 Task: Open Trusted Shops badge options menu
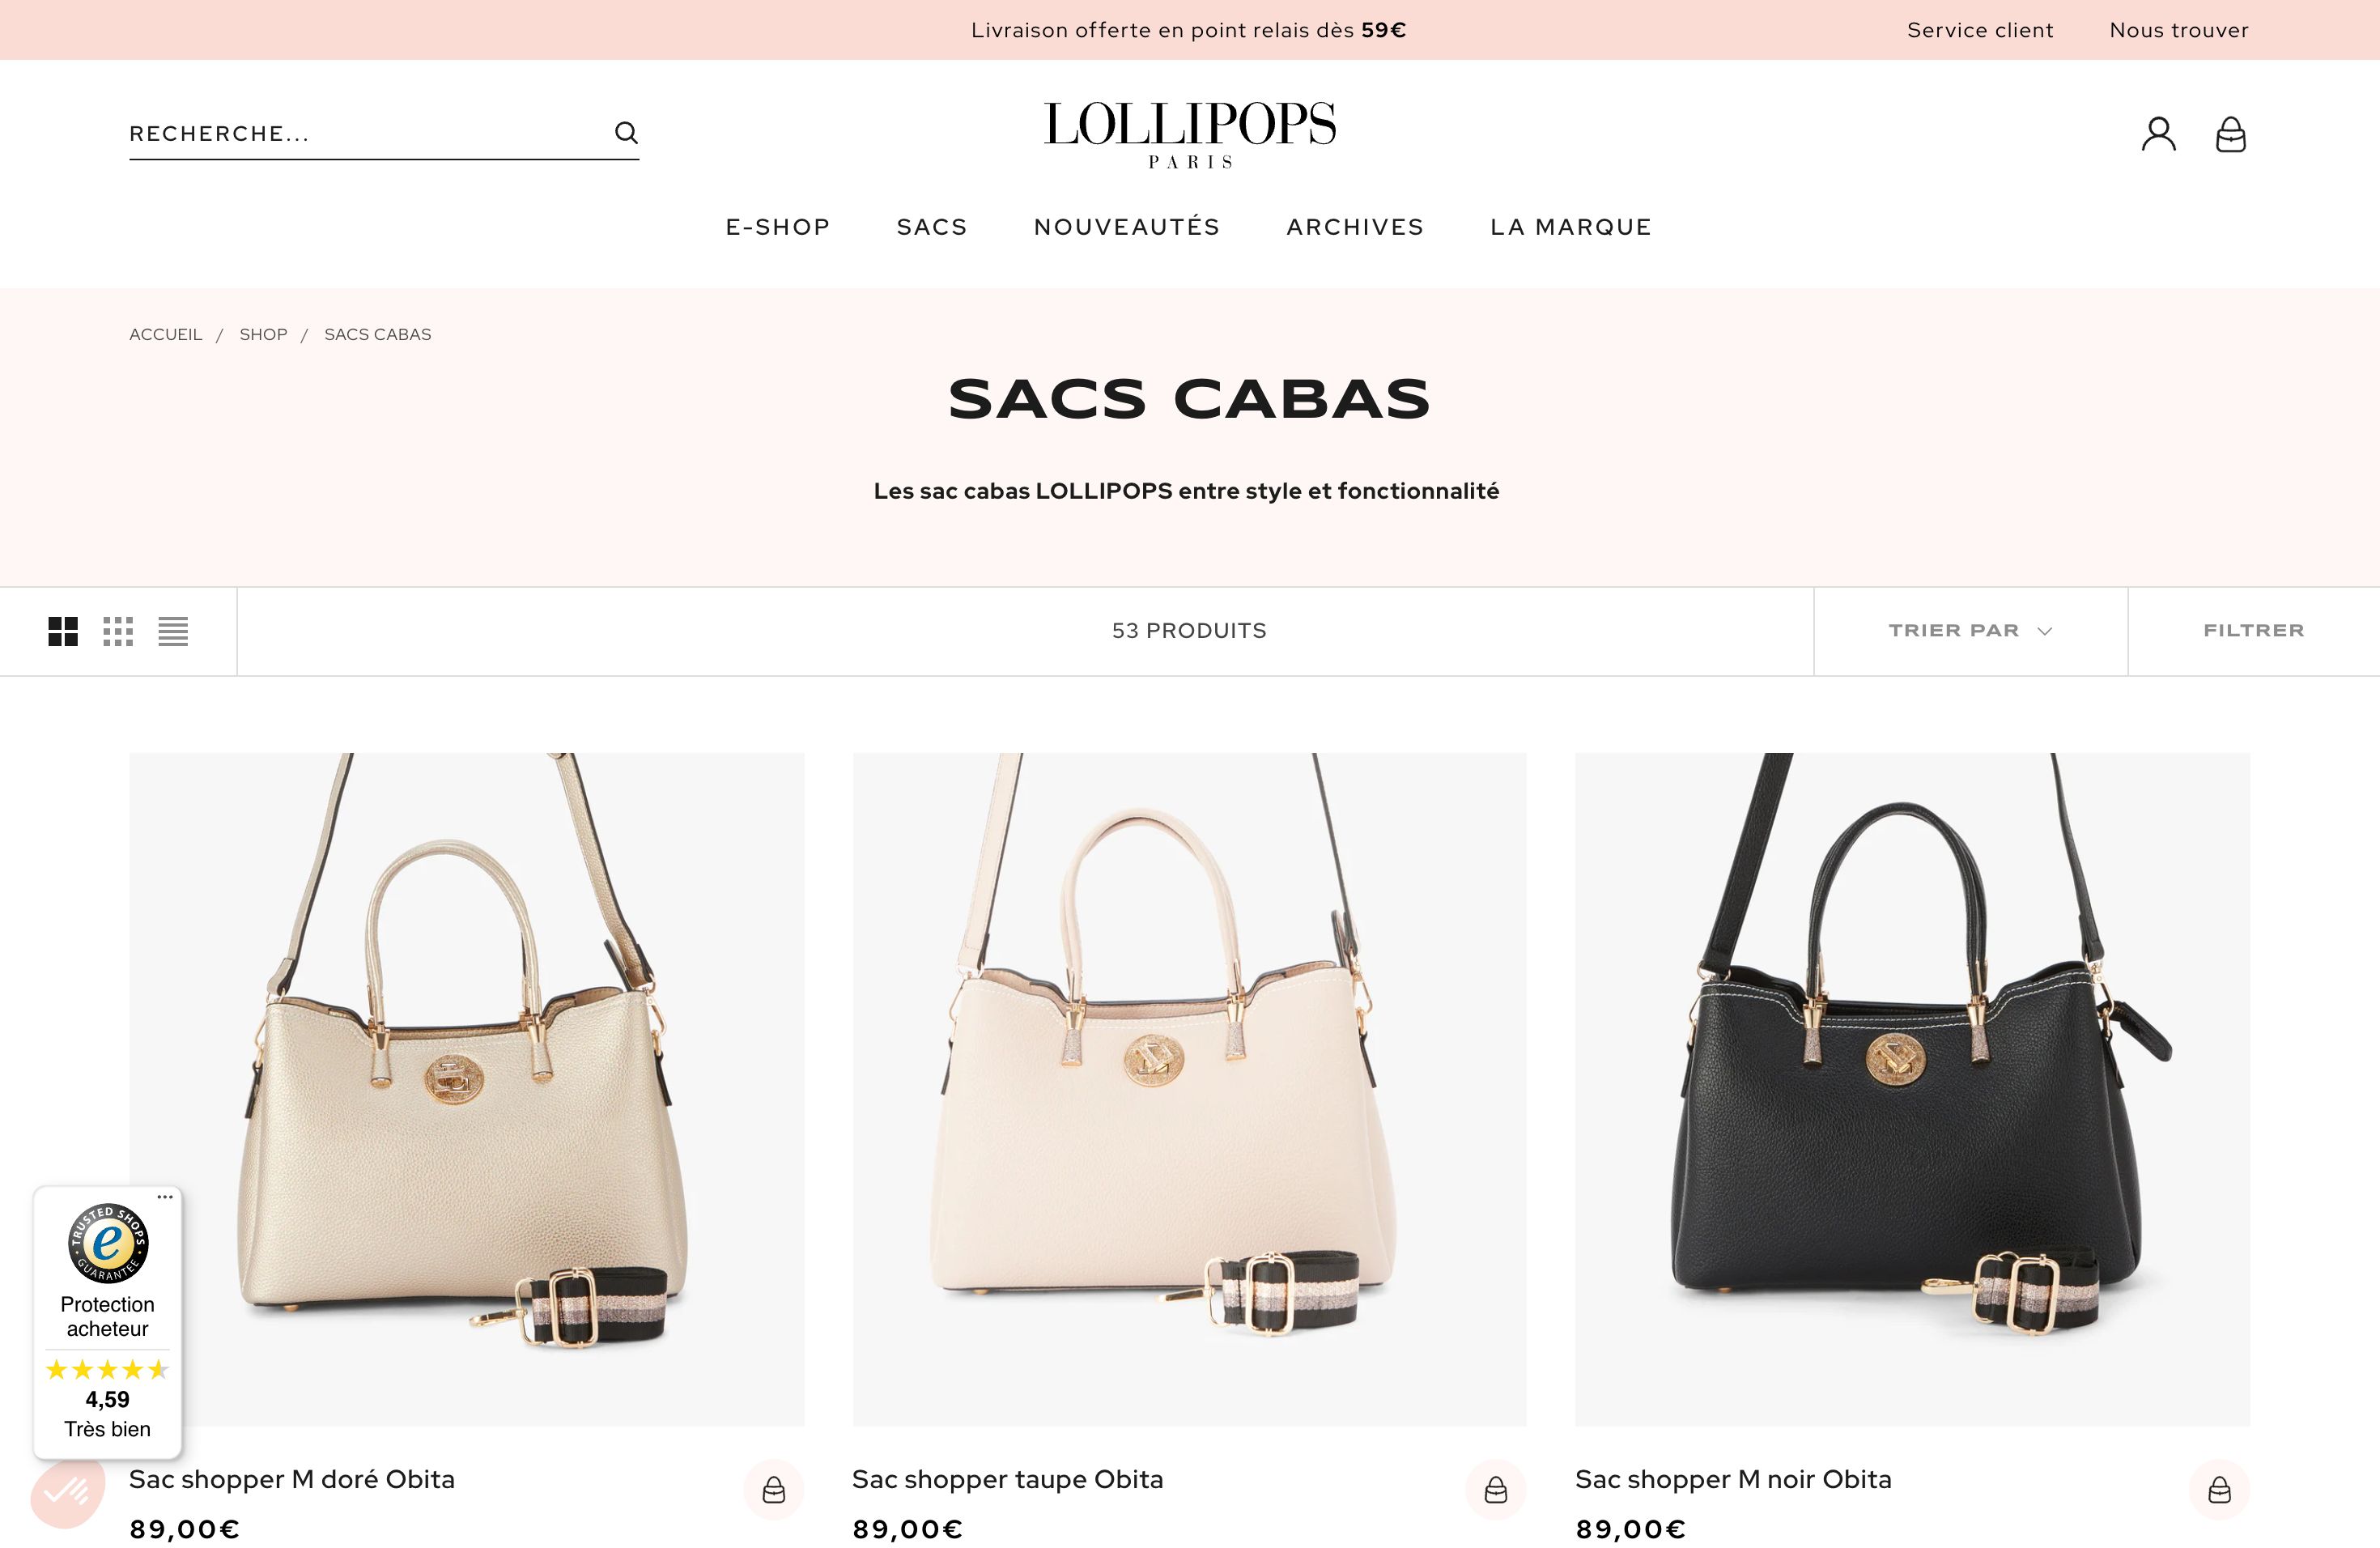165,1197
